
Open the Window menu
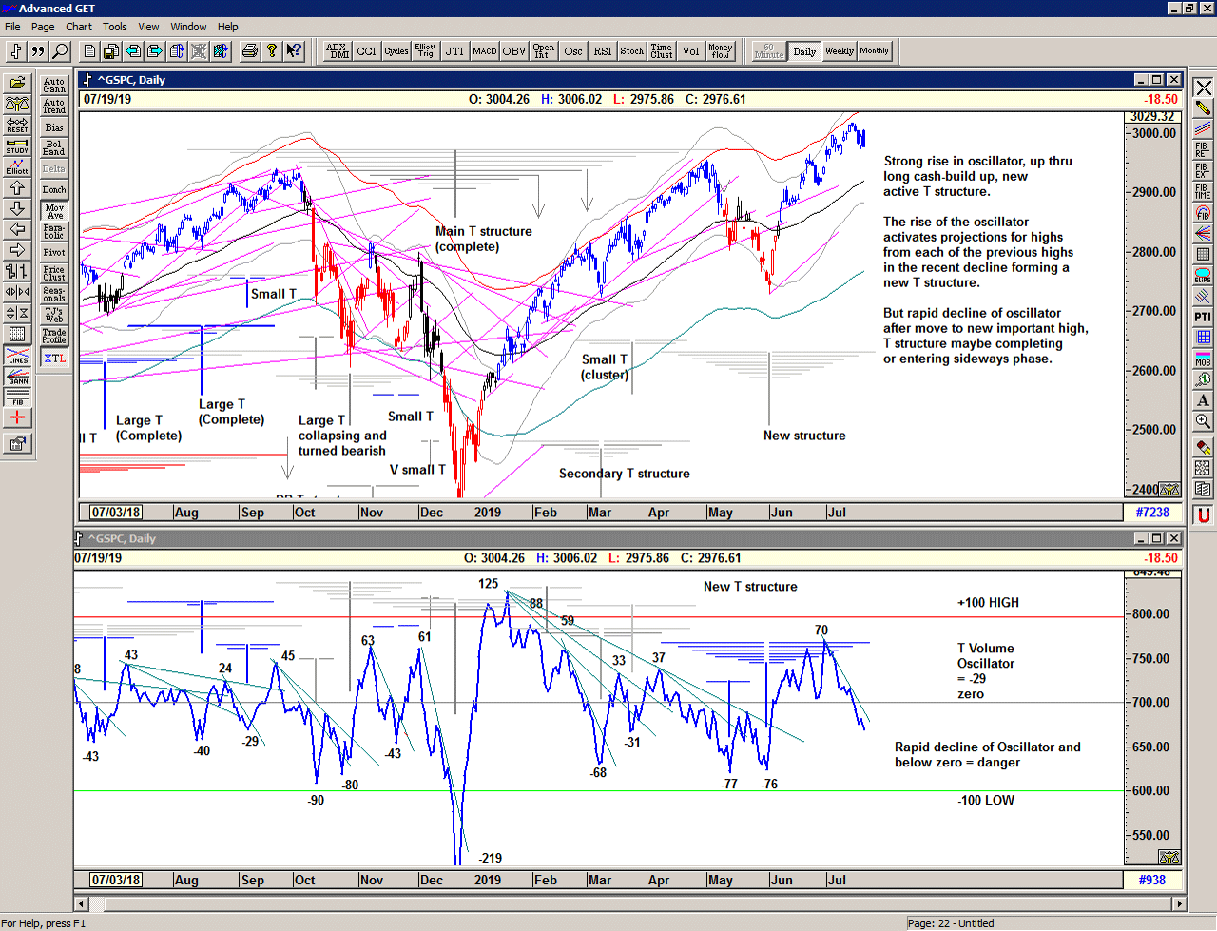(188, 27)
